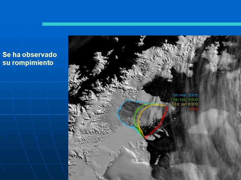The image size is (241, 180).
Task: Select the "5th Mar 2002" legend label
Action: point(185,95)
